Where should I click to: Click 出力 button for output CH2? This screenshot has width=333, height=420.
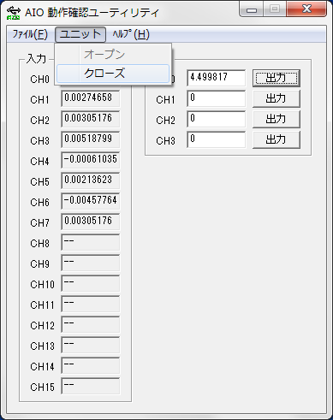(x=277, y=119)
